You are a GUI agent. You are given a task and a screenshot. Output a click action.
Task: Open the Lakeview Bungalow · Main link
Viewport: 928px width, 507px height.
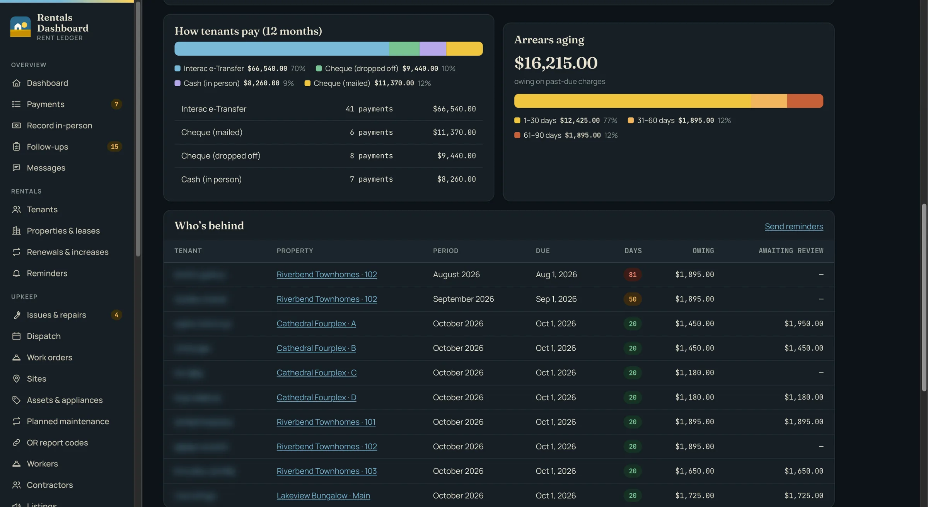point(323,496)
